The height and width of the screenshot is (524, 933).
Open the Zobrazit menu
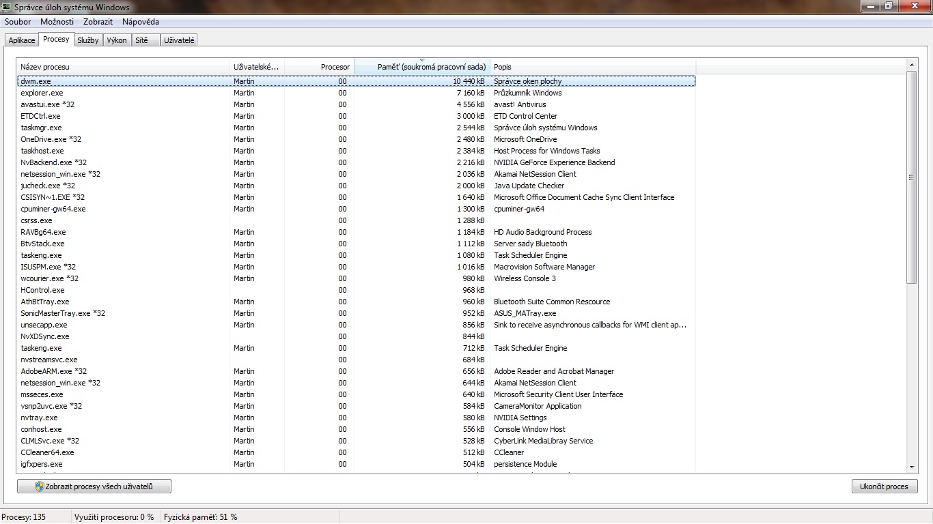click(x=98, y=22)
